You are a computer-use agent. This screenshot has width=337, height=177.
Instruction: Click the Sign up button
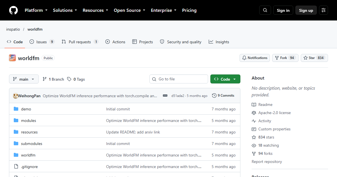click(x=306, y=10)
